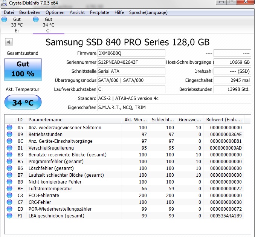Image resolution: width=255 pixels, height=237 pixels.
Task: Click status orb for Programmfehler row
Action: (x=9, y=161)
